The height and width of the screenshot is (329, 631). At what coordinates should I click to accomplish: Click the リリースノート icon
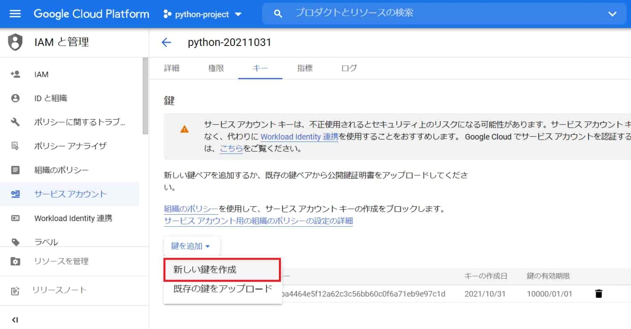[x=15, y=290]
